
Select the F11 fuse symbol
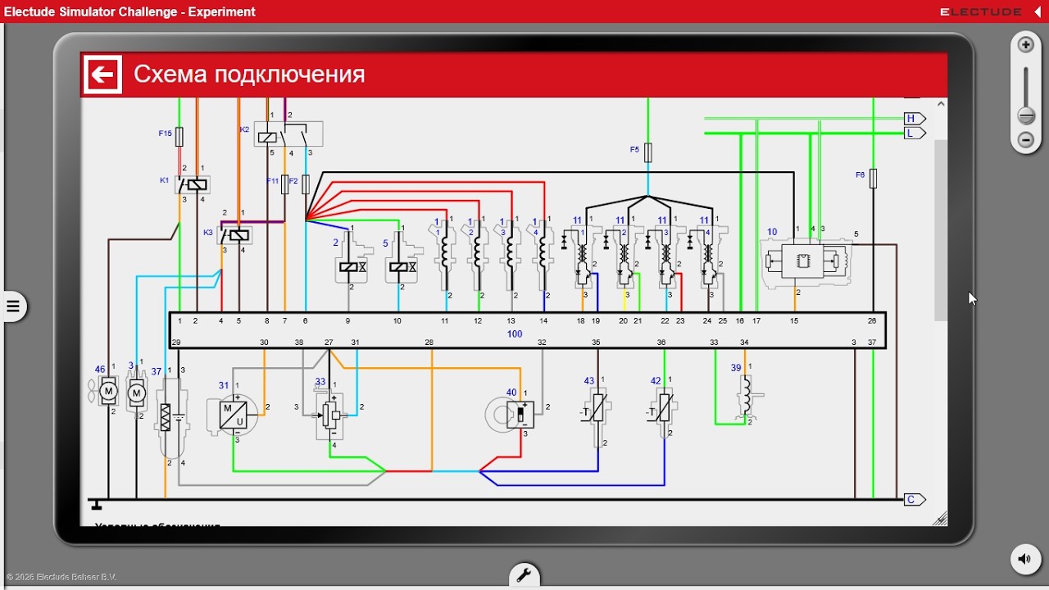[x=285, y=184]
